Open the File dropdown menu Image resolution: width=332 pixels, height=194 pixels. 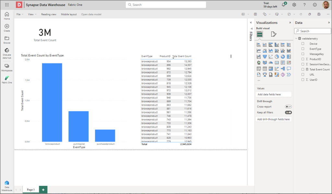(x=20, y=14)
